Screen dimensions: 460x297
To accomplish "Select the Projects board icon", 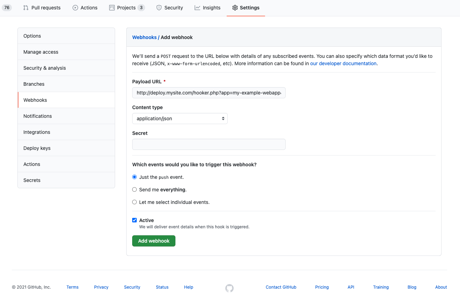I will point(112,7).
